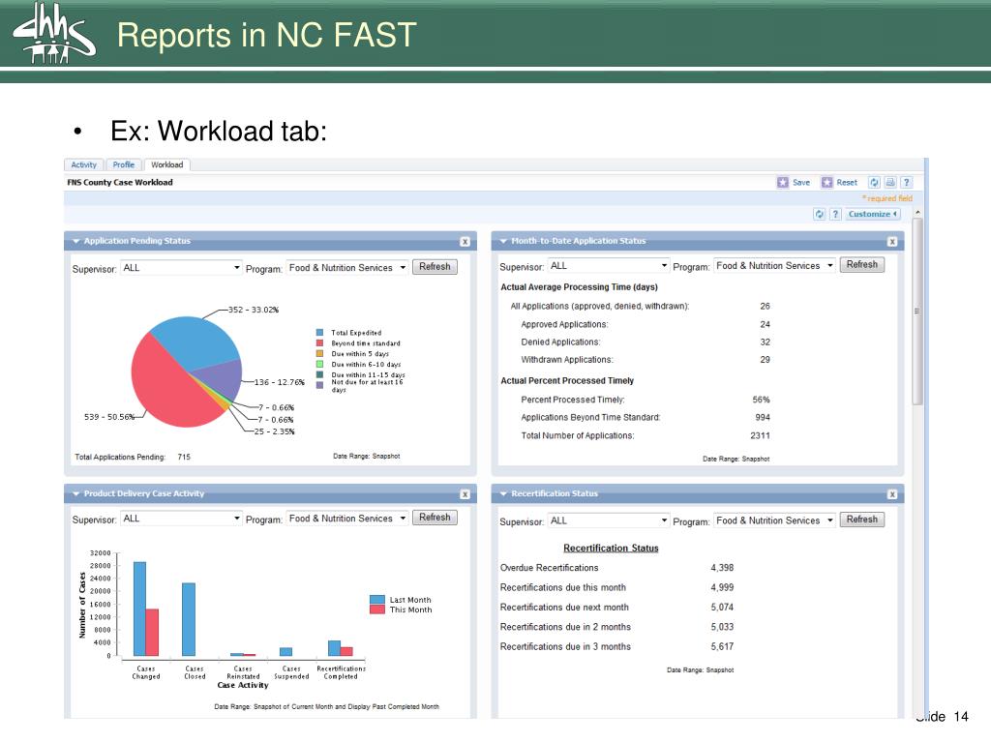Viewport: 991px width, 743px height.
Task: Click the vertical scrollbar thumb
Action: [917, 312]
